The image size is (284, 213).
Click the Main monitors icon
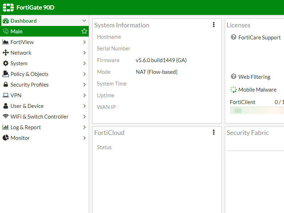(x=6, y=31)
